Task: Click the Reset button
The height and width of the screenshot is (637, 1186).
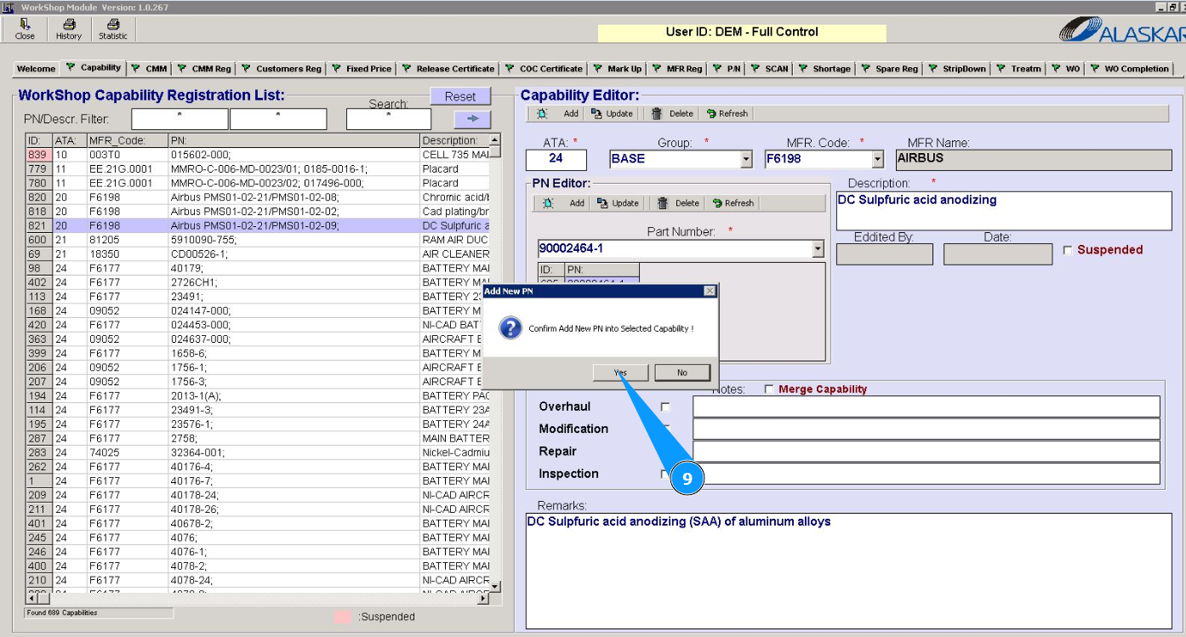Action: 460,96
